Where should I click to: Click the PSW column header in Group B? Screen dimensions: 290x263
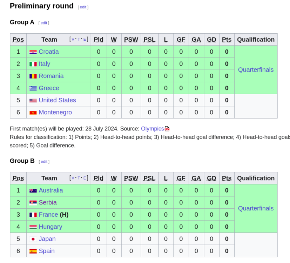(131, 178)
